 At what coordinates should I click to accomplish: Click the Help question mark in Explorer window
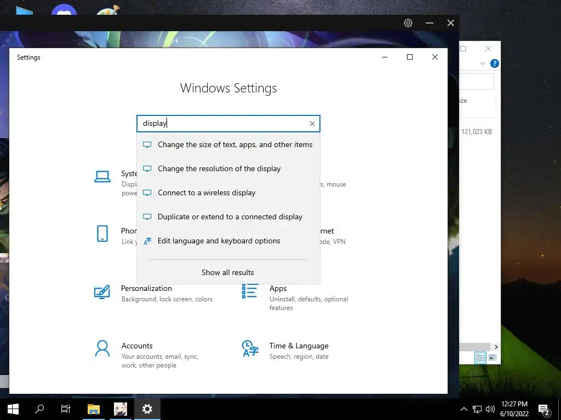point(495,63)
